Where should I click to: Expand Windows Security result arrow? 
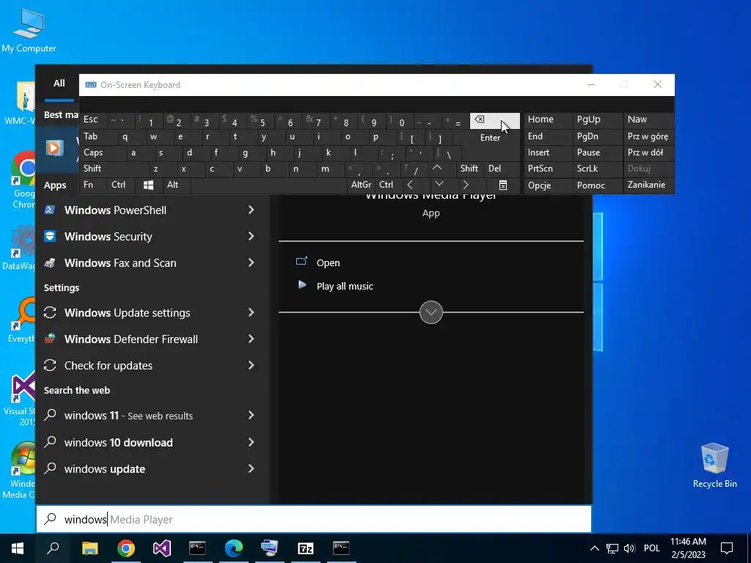pos(251,236)
